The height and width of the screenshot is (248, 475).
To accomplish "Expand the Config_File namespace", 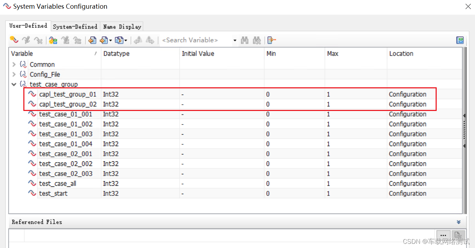I will click(x=14, y=74).
